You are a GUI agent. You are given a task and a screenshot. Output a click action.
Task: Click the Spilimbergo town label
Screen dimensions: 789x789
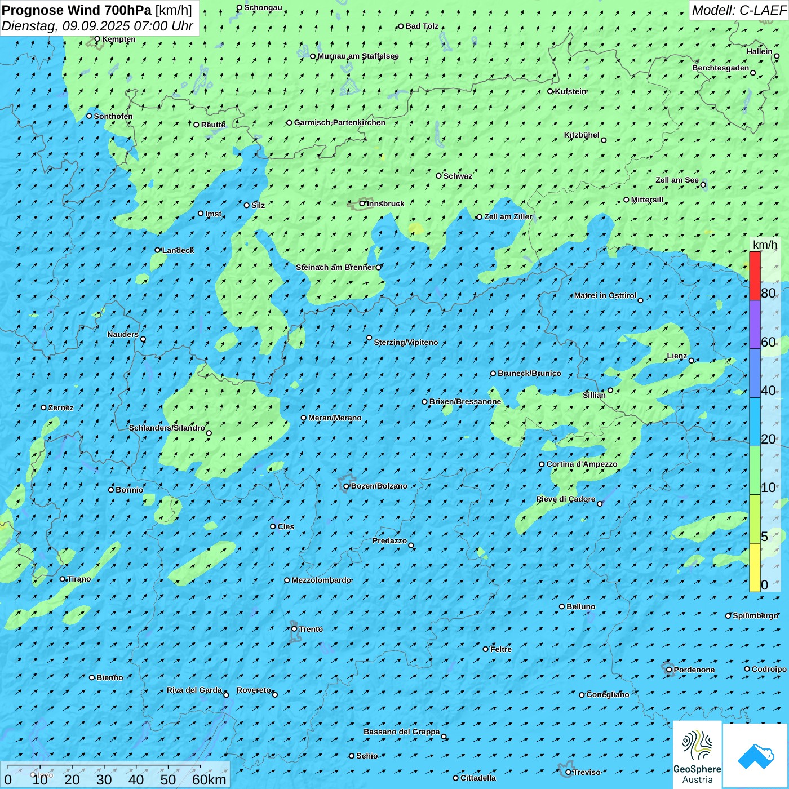[x=755, y=615]
